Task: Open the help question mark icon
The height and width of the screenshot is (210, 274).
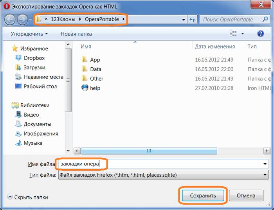Action: [x=260, y=34]
